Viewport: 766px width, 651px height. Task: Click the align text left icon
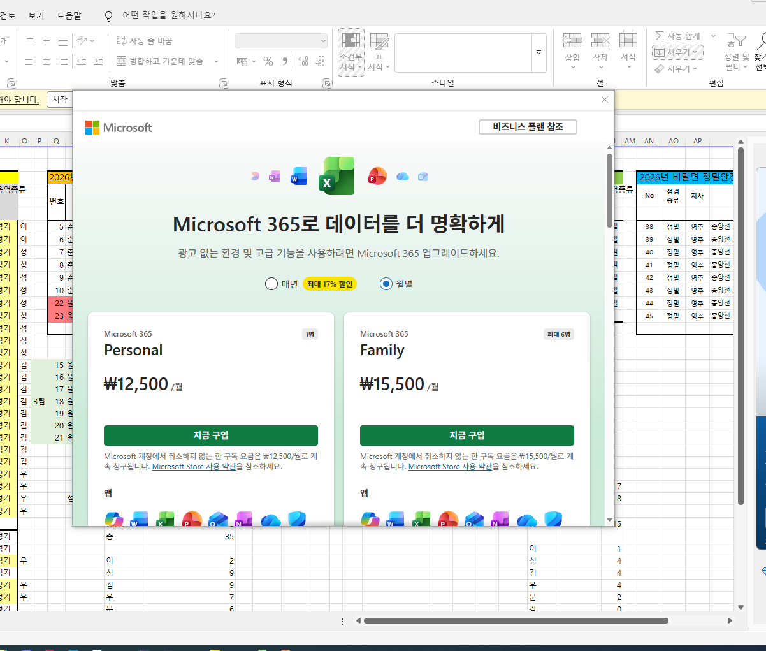pos(30,61)
